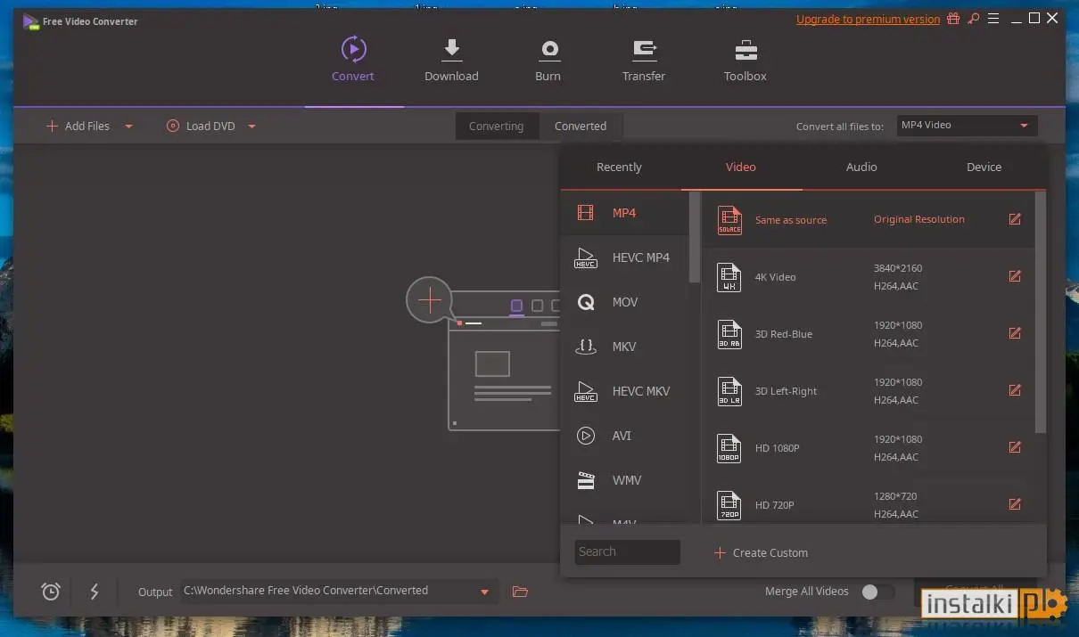Click the format list scrollbar
Screen dimensions: 1079x637
pos(695,237)
